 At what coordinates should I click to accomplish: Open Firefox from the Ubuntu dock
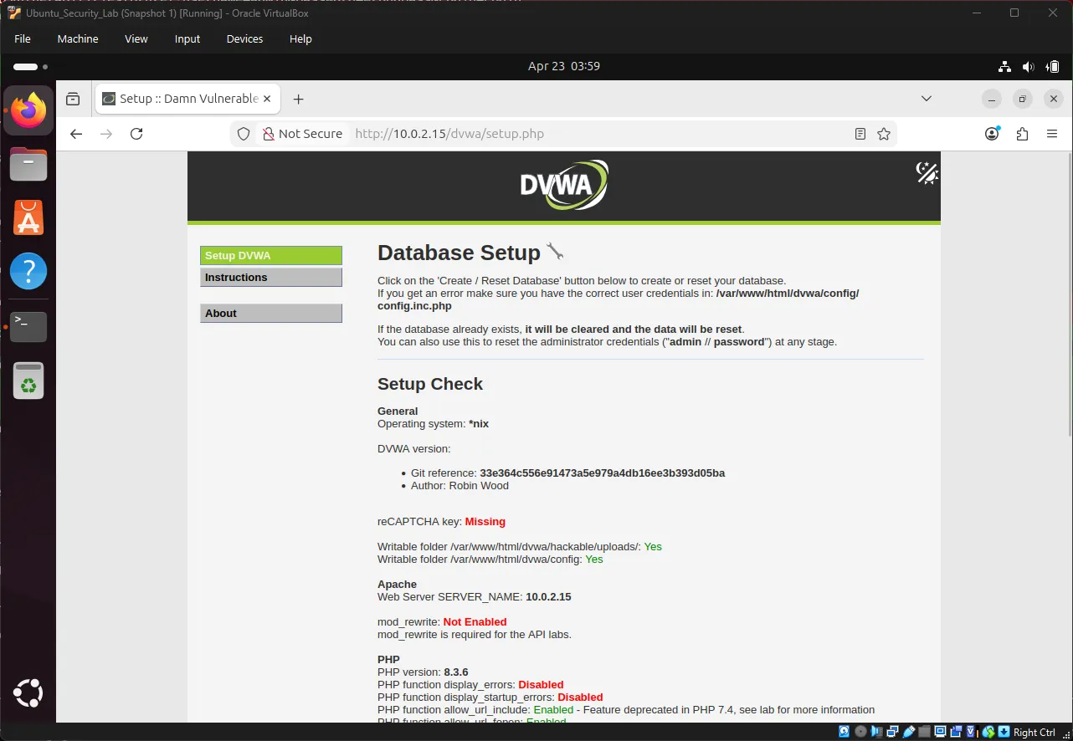[x=28, y=110]
